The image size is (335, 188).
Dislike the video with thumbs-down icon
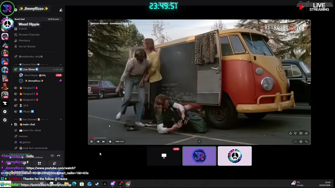295,133
